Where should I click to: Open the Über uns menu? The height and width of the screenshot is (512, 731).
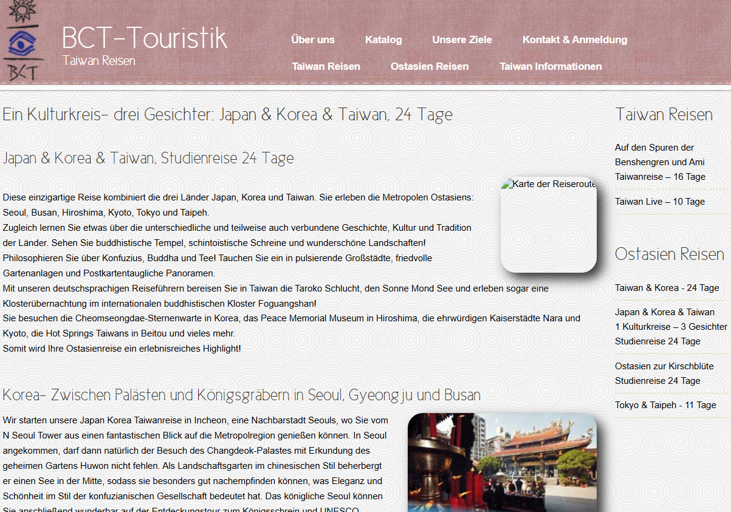click(x=312, y=39)
